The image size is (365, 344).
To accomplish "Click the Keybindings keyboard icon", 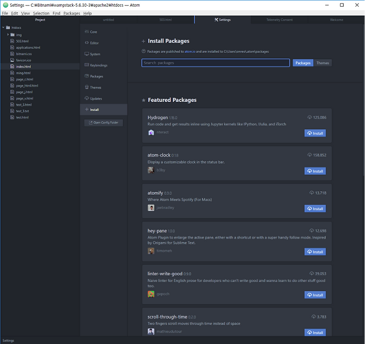I will (x=87, y=65).
